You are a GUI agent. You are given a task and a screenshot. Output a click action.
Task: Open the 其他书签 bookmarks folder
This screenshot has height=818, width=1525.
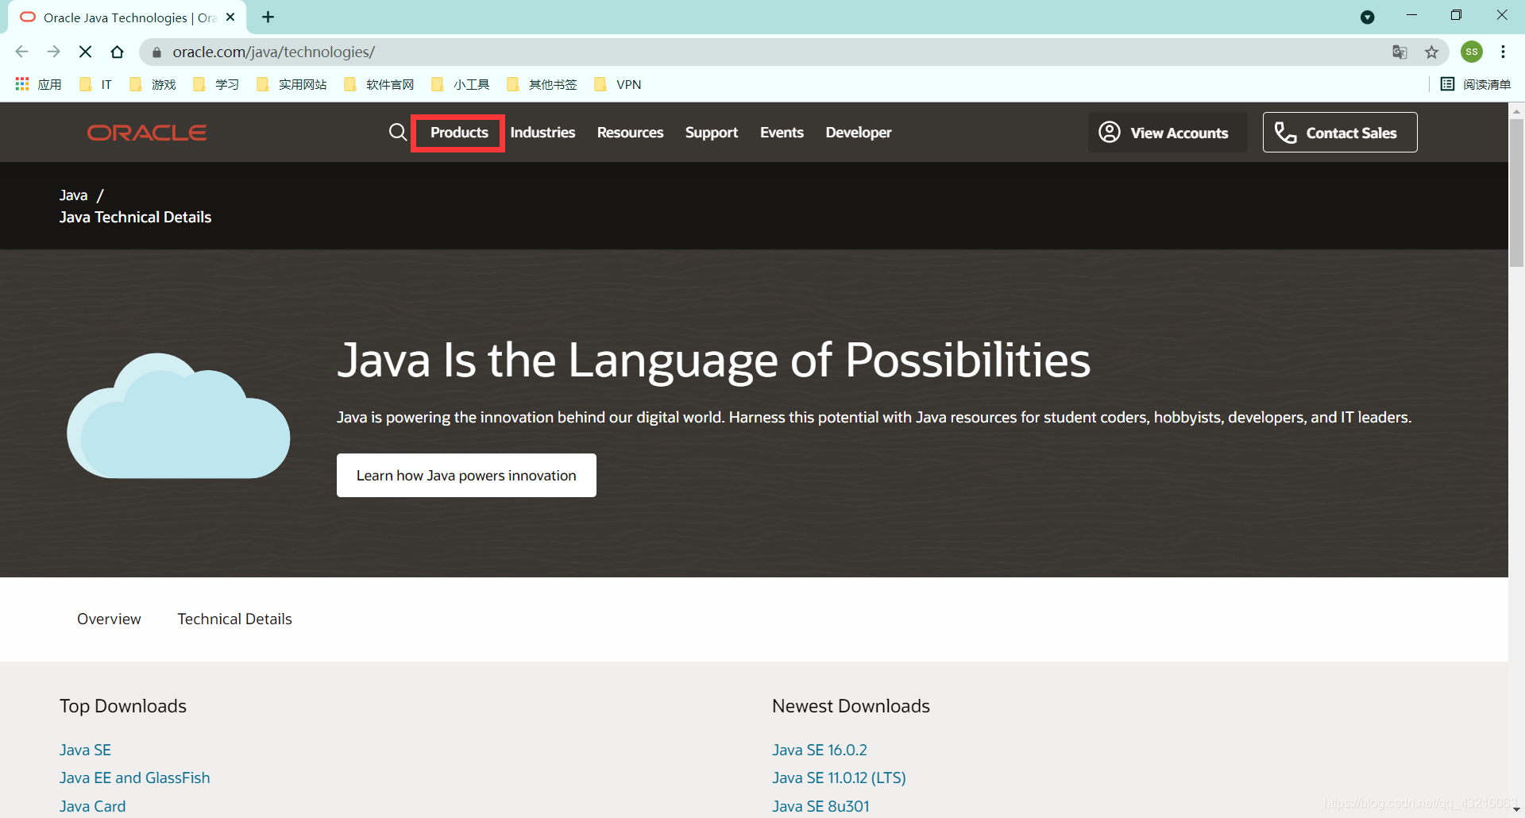coord(542,84)
